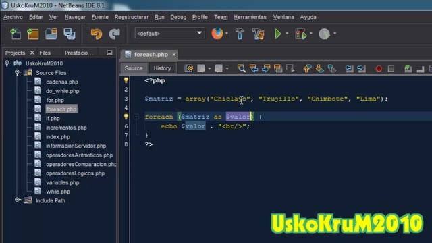Image resolution: width=432 pixels, height=243 pixels.
Task: Click Previous Bookmark editor icon
Action: point(307,68)
